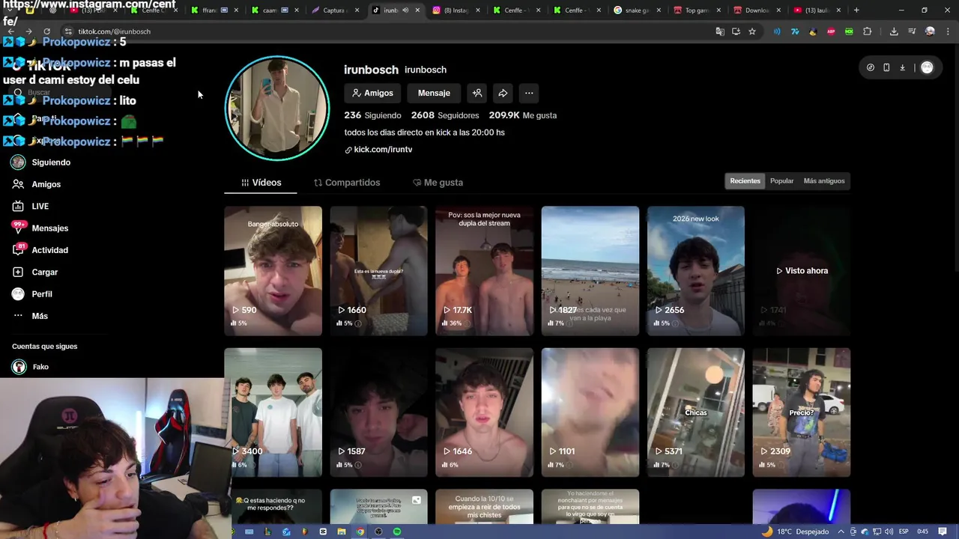Open the 2026 new look video
959x539 pixels.
click(x=695, y=270)
